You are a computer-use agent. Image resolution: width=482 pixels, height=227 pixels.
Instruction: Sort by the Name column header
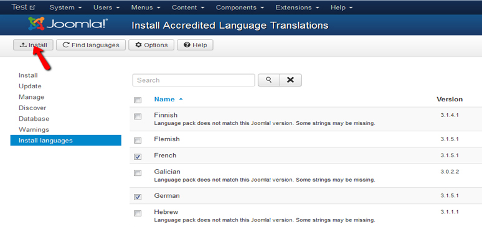(x=164, y=100)
